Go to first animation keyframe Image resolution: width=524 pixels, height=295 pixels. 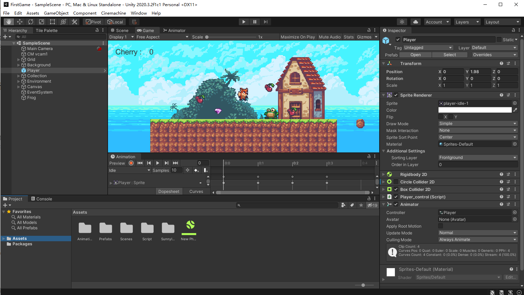(140, 163)
